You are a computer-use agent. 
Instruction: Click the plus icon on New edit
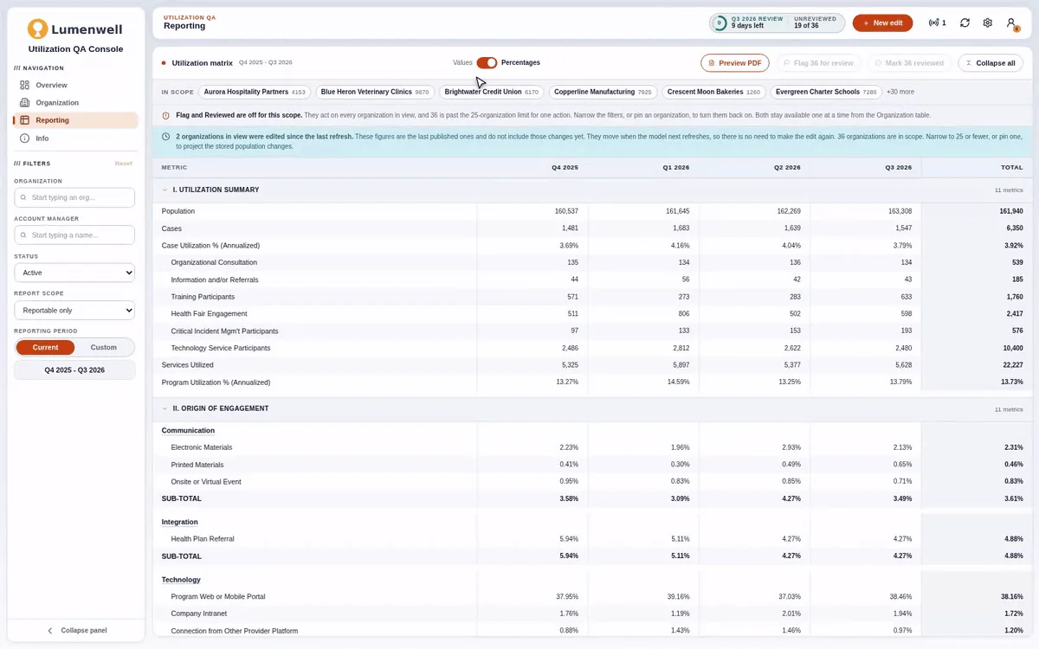tap(866, 23)
